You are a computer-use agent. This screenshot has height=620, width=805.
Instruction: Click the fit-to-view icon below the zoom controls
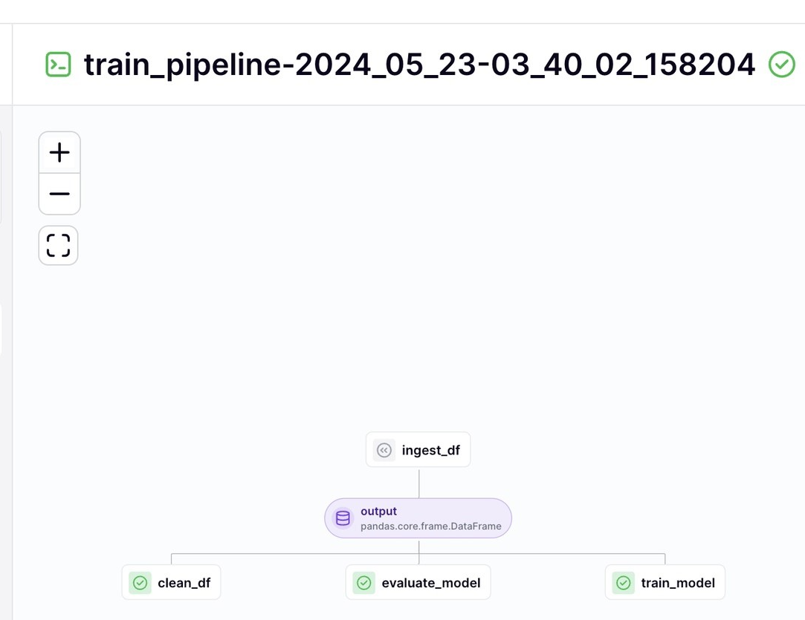tap(58, 245)
